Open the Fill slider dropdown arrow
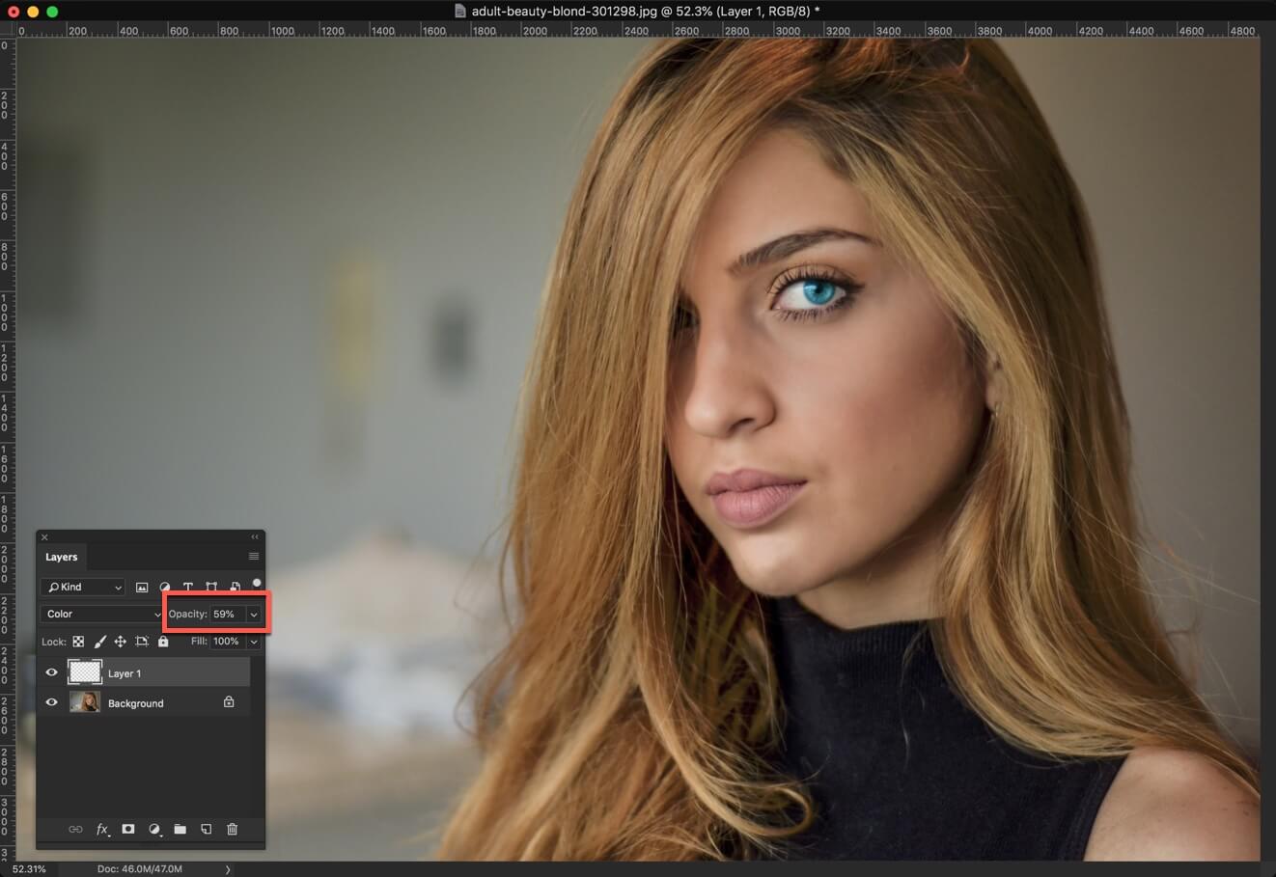Image resolution: width=1276 pixels, height=877 pixels. tap(254, 642)
